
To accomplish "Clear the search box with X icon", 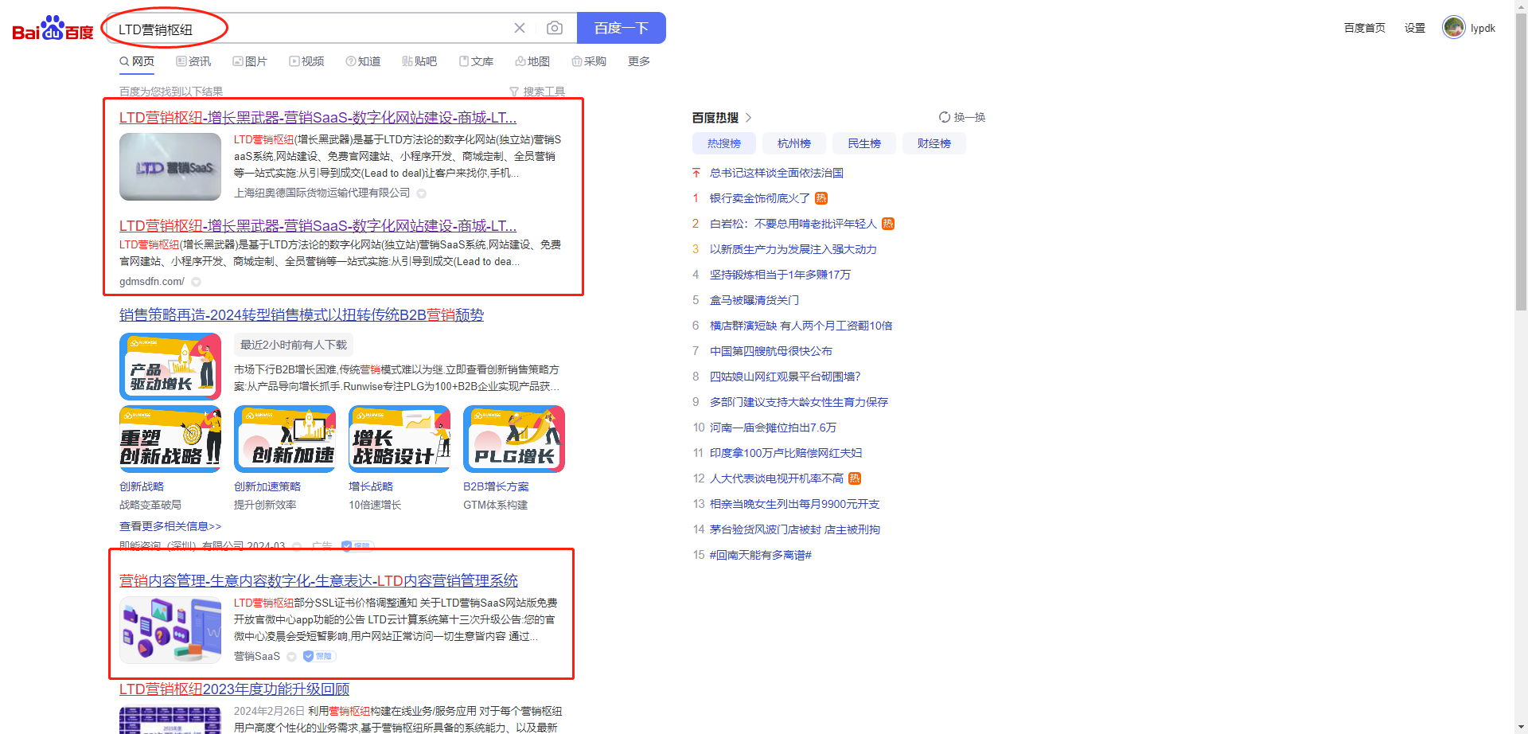I will pyautogui.click(x=520, y=28).
